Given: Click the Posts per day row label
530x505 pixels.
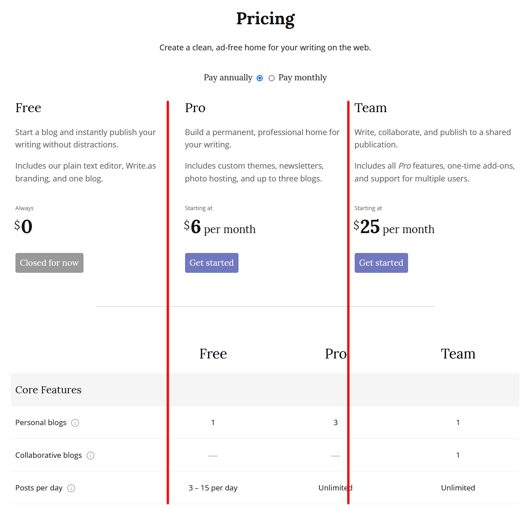Looking at the screenshot, I should coord(39,488).
